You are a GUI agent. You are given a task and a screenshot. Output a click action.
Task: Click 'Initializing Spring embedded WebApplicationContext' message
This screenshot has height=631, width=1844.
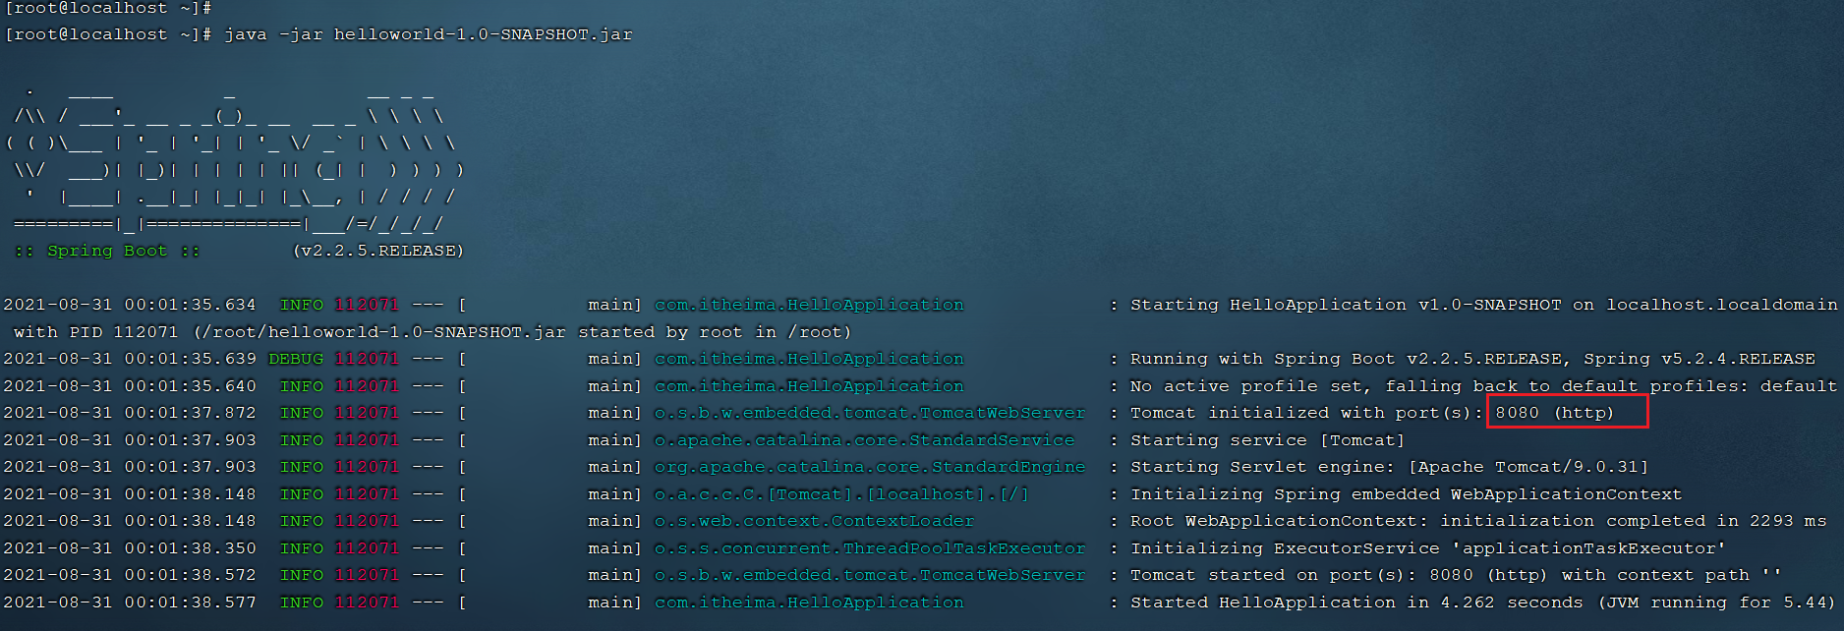click(x=1406, y=494)
